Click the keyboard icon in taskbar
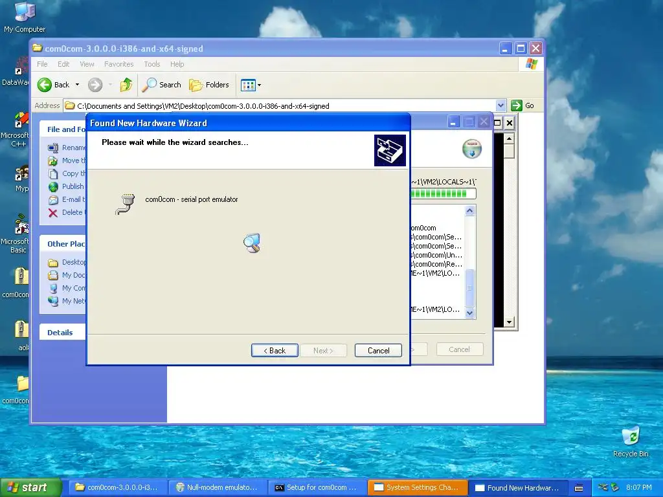 pyautogui.click(x=579, y=488)
